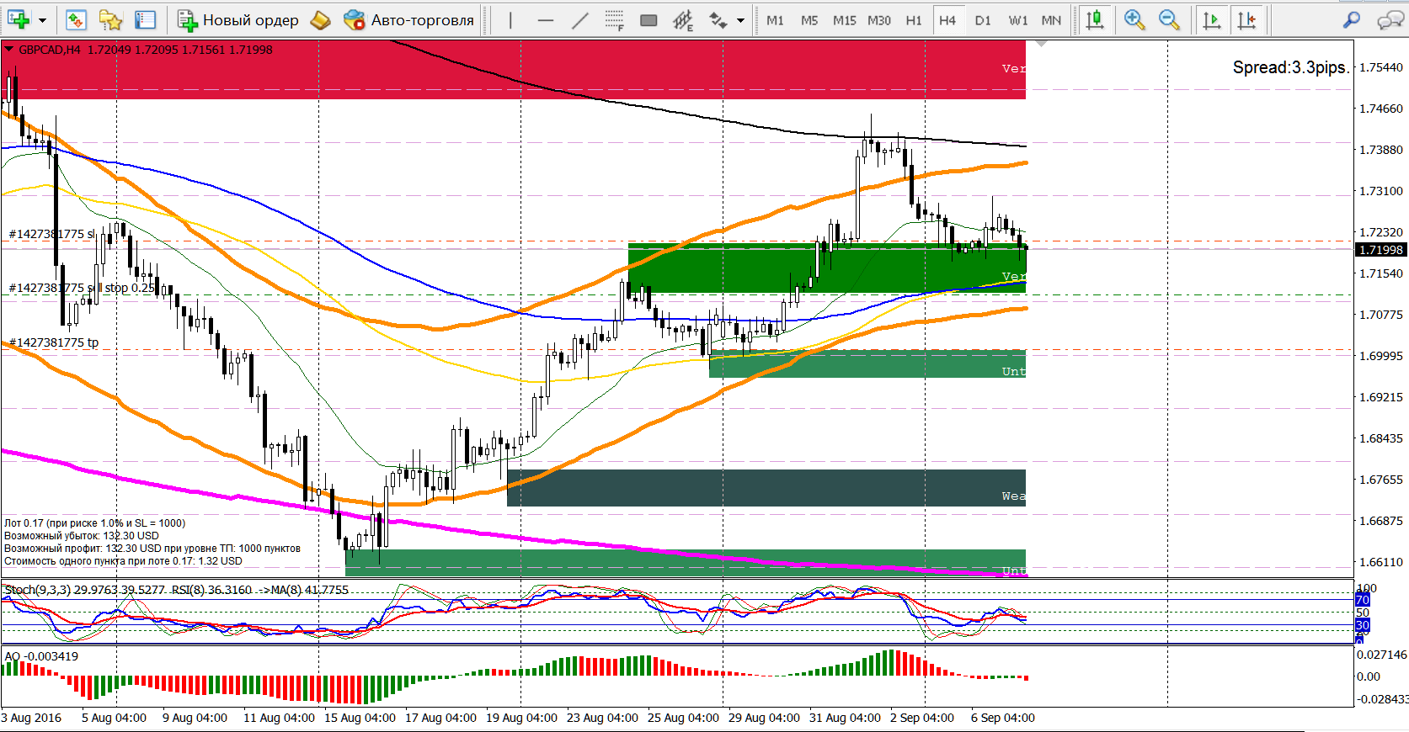1409x732 pixels.
Task: Select the vertical line drawing tool
Action: coord(510,19)
